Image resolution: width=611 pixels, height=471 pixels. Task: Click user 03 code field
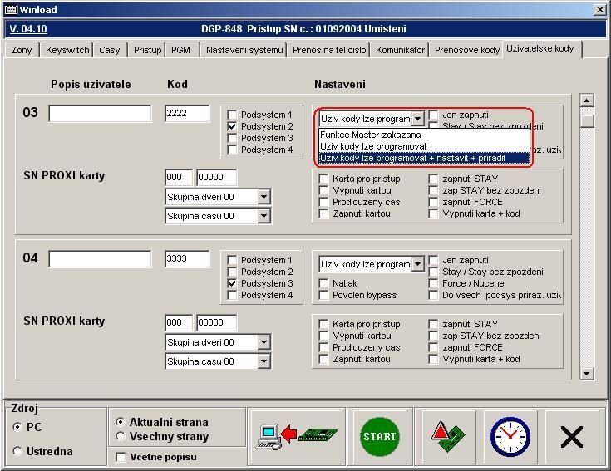pyautogui.click(x=187, y=114)
